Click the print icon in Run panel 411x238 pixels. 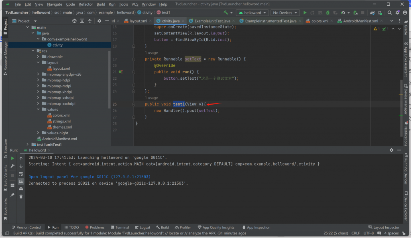pos(21,189)
